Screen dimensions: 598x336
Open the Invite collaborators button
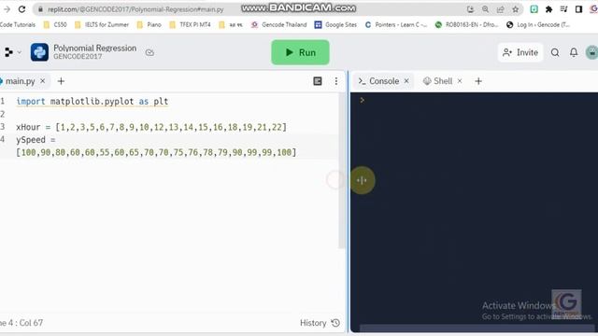click(520, 52)
